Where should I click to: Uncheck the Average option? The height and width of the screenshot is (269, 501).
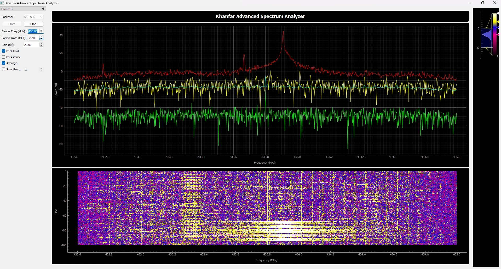(4, 63)
